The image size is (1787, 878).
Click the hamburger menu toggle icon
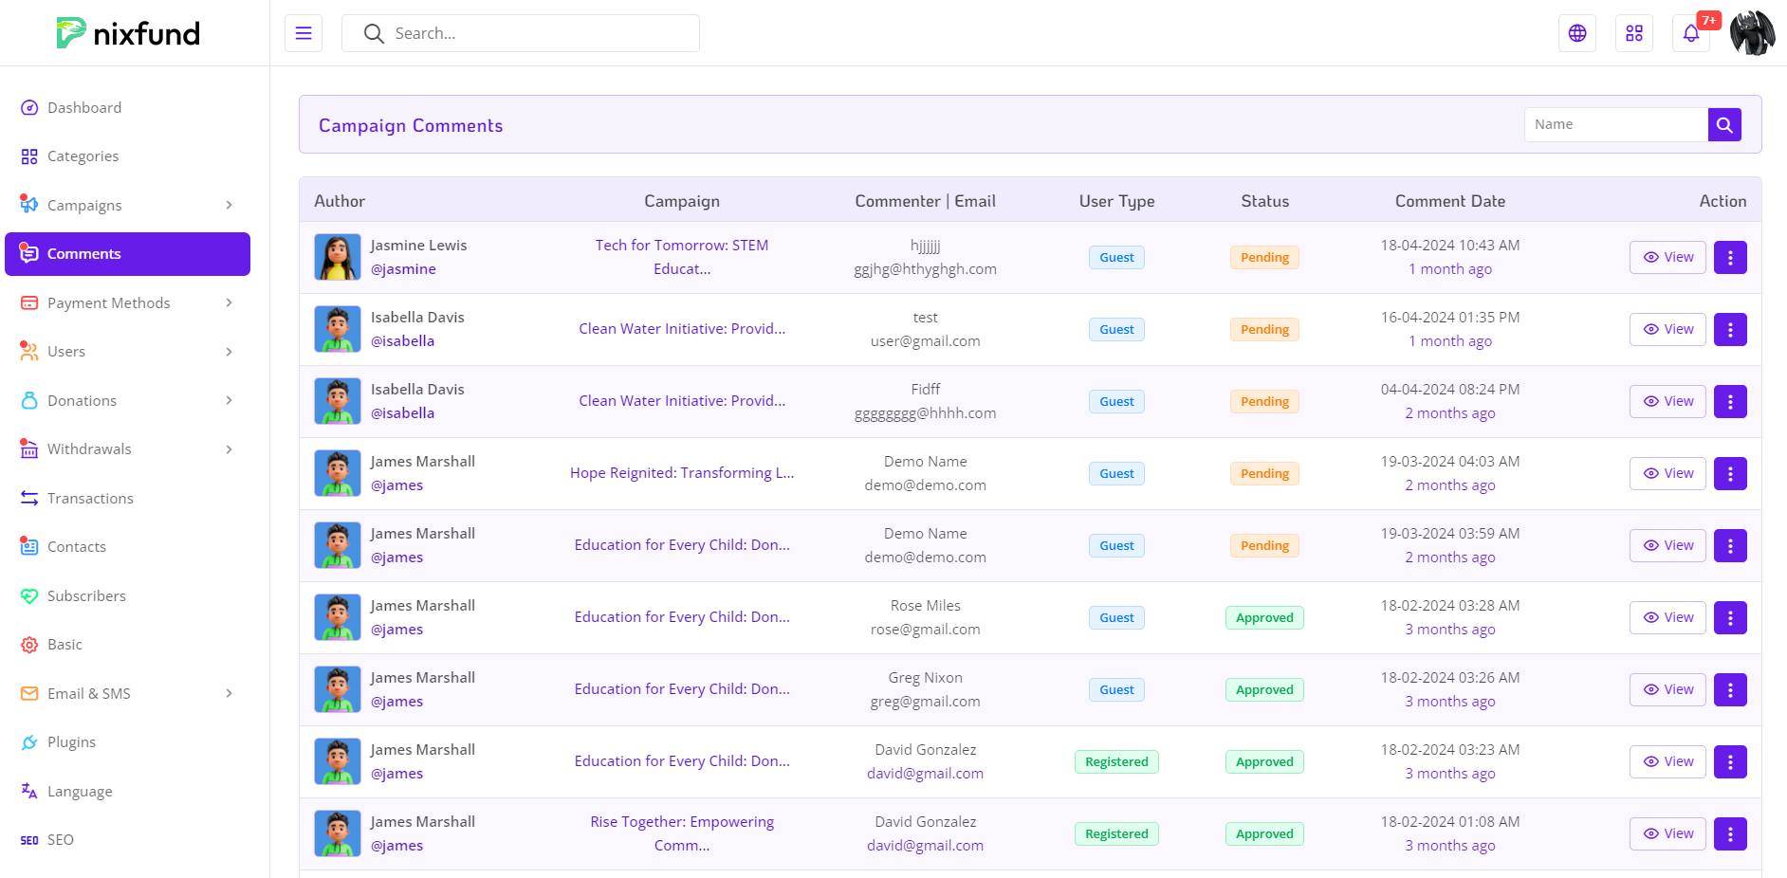(x=304, y=33)
